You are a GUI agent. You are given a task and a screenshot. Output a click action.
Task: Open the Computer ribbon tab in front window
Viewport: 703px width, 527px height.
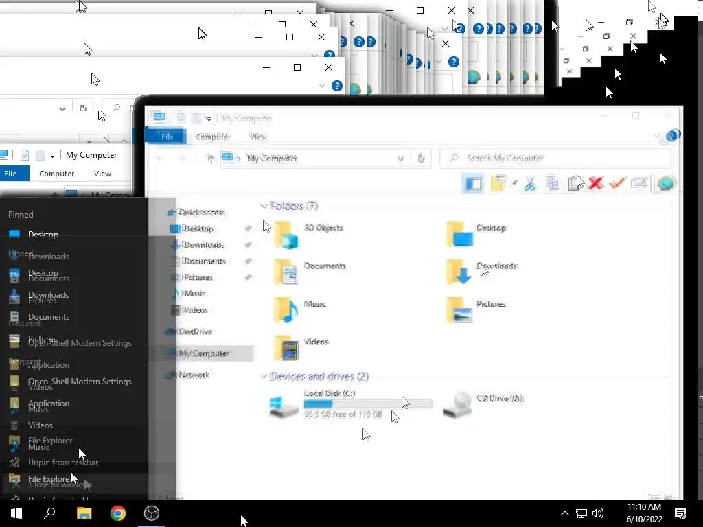click(x=212, y=137)
